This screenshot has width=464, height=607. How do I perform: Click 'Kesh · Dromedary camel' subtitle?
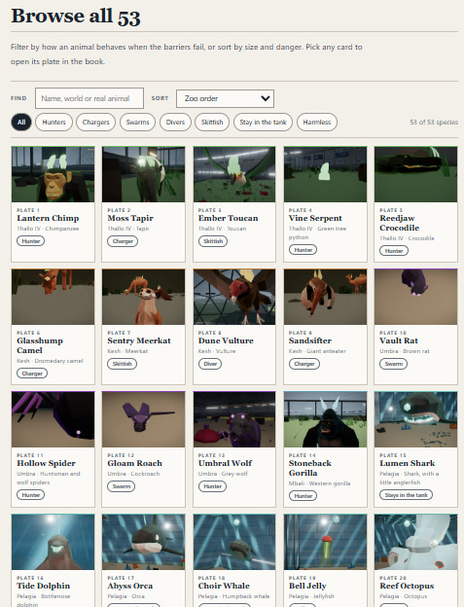click(x=50, y=361)
